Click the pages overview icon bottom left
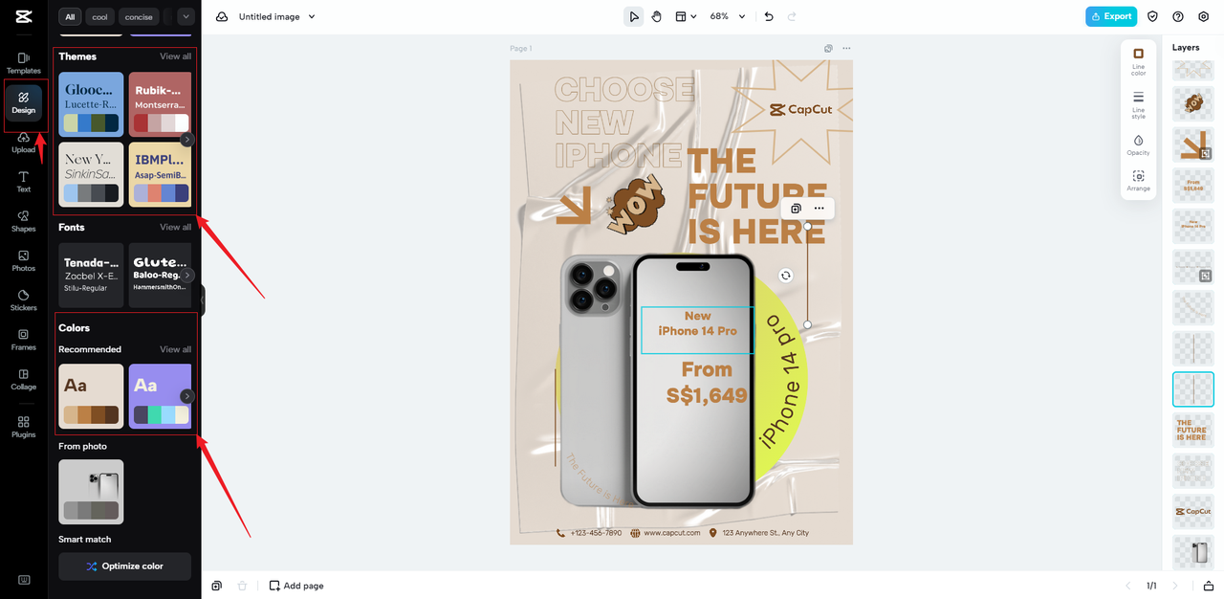 pyautogui.click(x=217, y=586)
